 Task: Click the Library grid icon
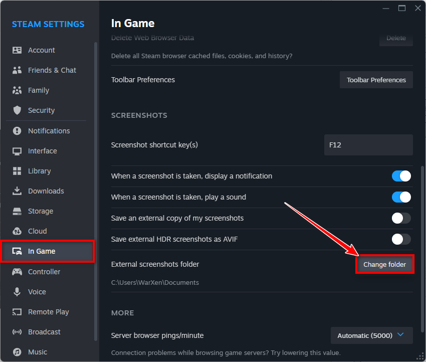(x=17, y=171)
